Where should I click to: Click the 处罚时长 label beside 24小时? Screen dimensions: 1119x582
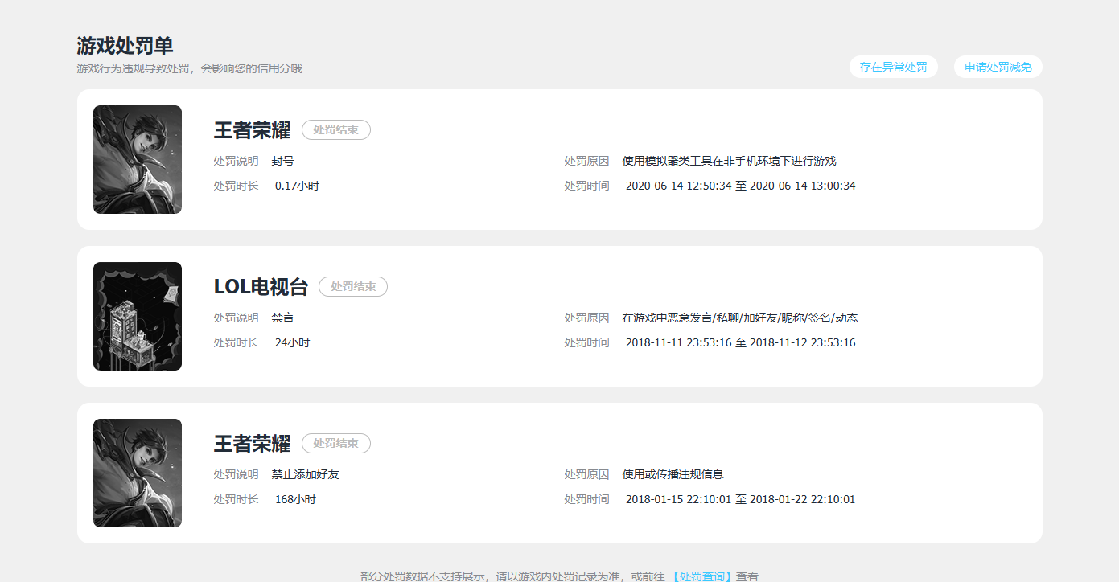[x=237, y=342]
